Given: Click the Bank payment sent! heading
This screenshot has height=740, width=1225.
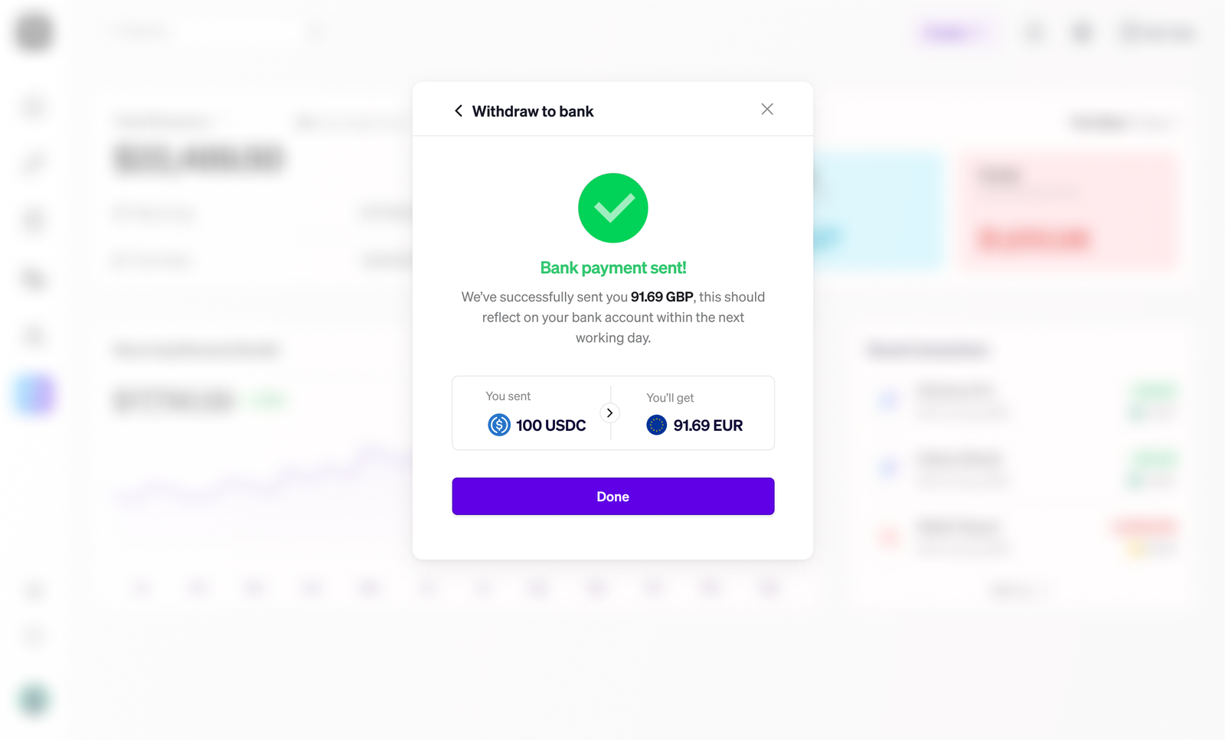Looking at the screenshot, I should click(613, 268).
